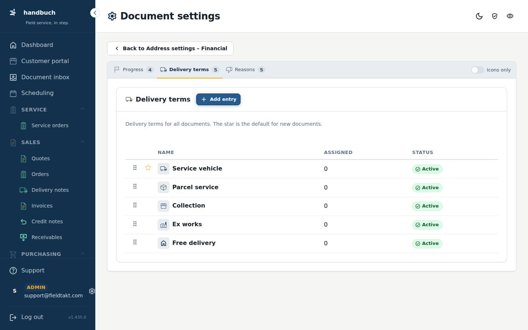Open Credit notes in sidebar
Image resolution: width=528 pixels, height=330 pixels.
[53, 221]
